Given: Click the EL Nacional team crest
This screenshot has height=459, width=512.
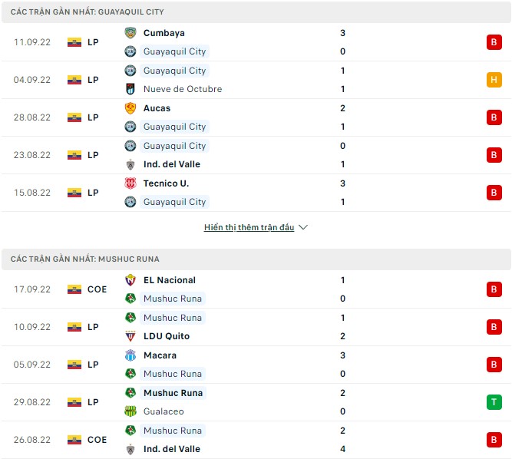Looking at the screenshot, I should (x=130, y=280).
